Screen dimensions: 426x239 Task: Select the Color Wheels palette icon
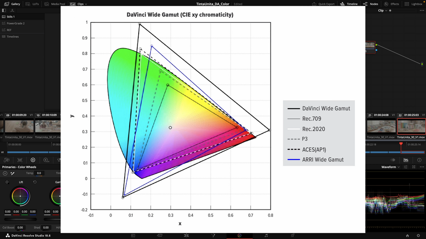click(x=33, y=160)
